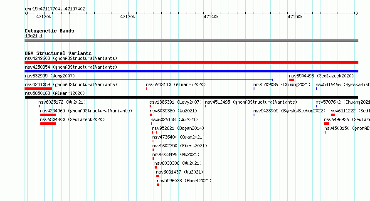
Task: Open nsv952621 (Dogan2014) variant label
Action: tap(178, 128)
